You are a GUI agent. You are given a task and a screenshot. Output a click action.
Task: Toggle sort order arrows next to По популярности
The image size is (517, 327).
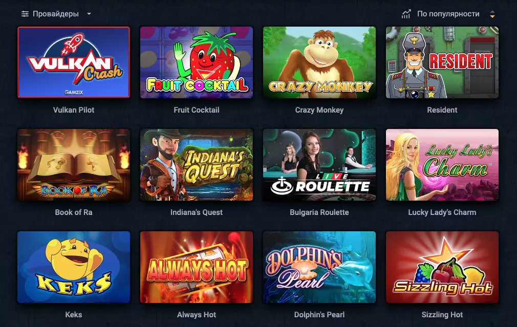point(492,14)
